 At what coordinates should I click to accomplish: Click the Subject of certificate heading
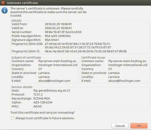coord(26,57)
